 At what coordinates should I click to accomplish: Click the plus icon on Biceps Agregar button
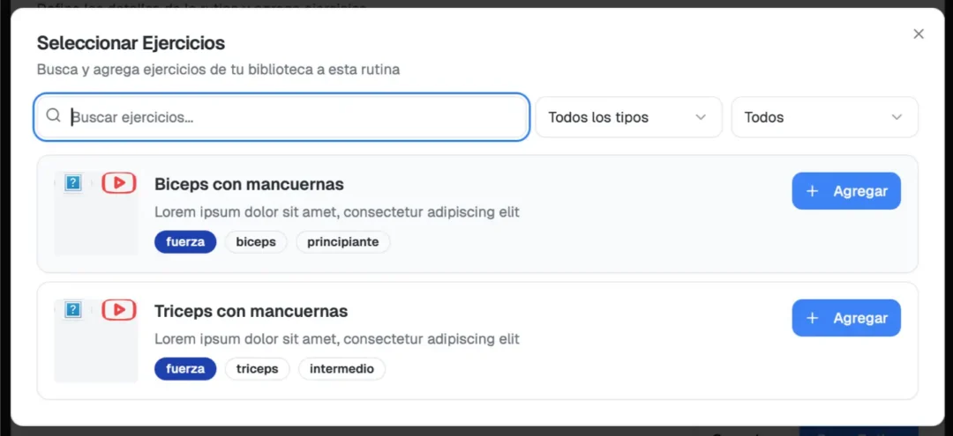812,191
